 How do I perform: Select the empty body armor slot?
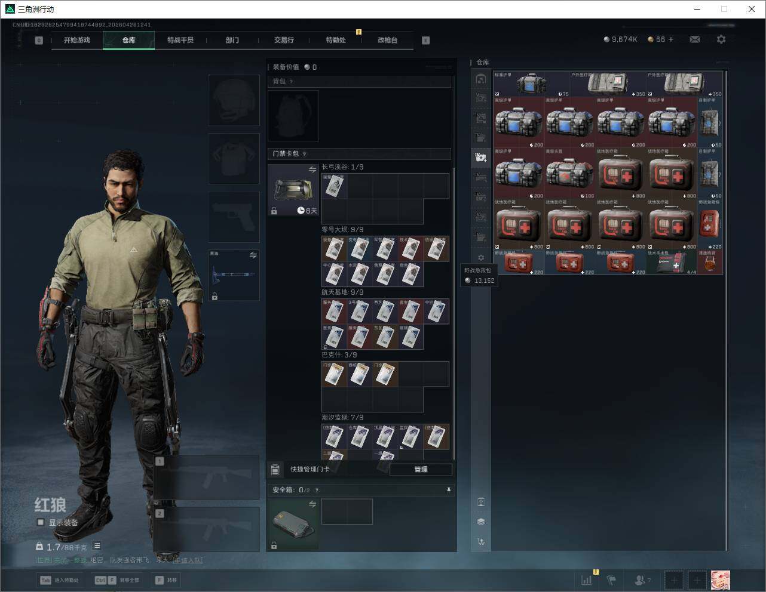(x=234, y=159)
